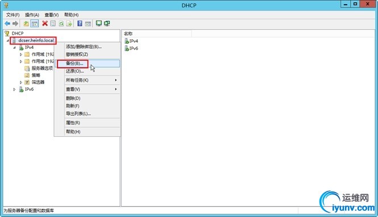The width and height of the screenshot is (378, 217).
Task: Click the 服务器选项 icon in tree
Action: [27, 68]
